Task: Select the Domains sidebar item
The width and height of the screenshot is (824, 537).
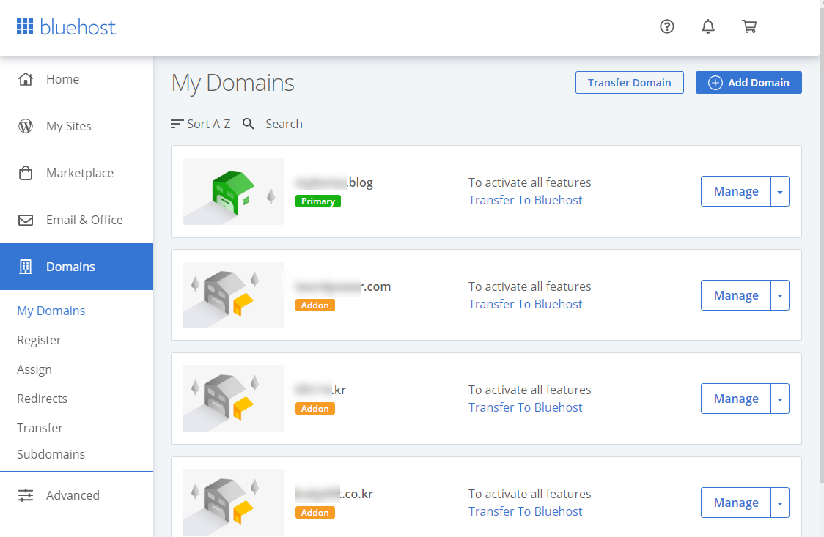Action: [77, 267]
